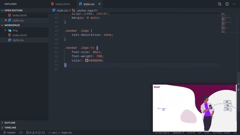This screenshot has width=240, height=135.
Task: Click the margin: 0 auto; code line
Action: 86,18
